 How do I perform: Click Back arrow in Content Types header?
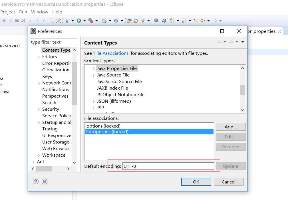pos(219,42)
